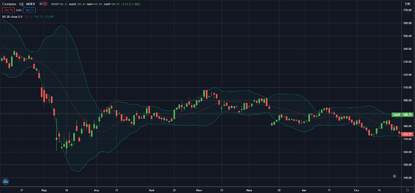The image size is (415, 193).
Task: Click the green GAZP price label on axis
Action: click(396, 115)
